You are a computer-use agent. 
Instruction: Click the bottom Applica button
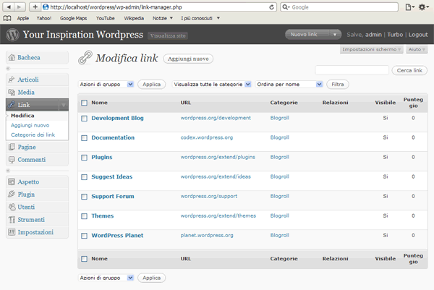tap(151, 278)
